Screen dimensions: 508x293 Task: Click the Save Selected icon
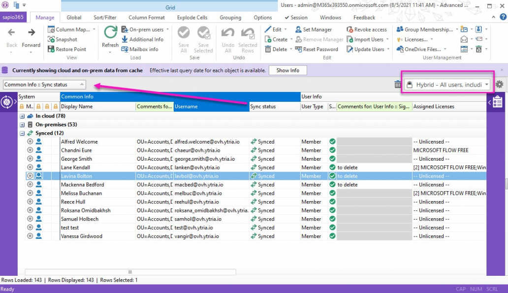(x=203, y=32)
